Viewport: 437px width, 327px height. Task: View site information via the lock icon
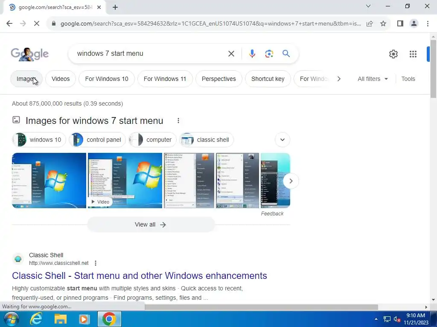pos(54,24)
